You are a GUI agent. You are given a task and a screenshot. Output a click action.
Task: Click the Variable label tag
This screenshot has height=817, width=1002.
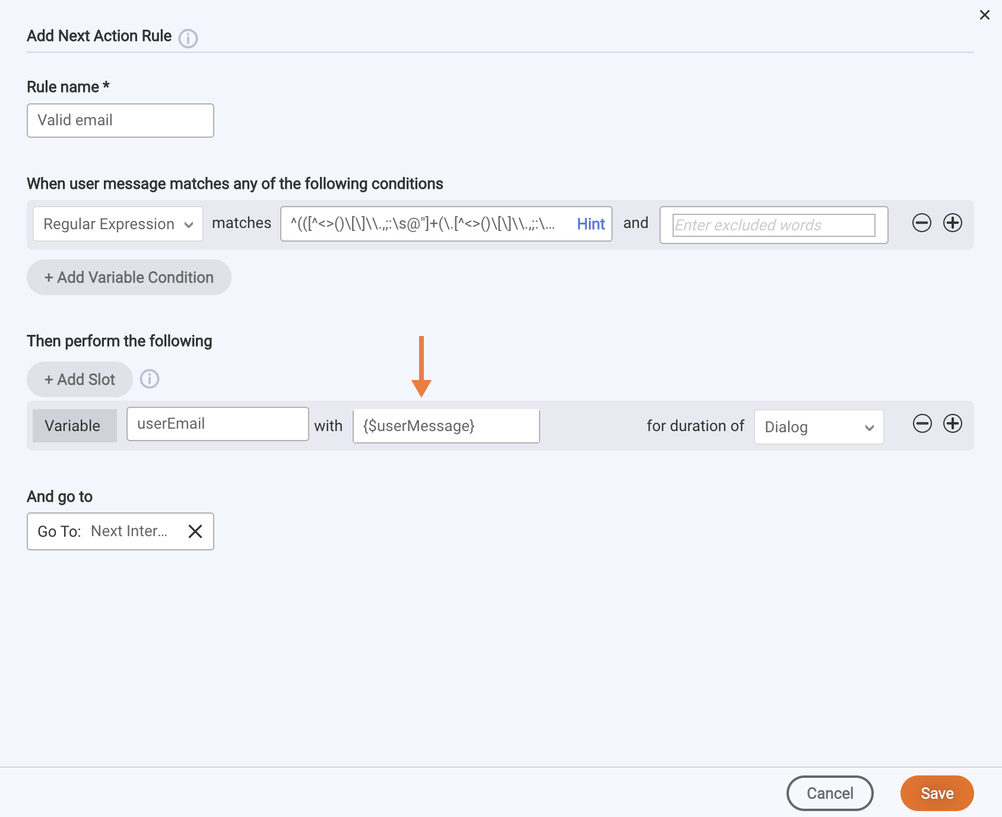pos(75,426)
